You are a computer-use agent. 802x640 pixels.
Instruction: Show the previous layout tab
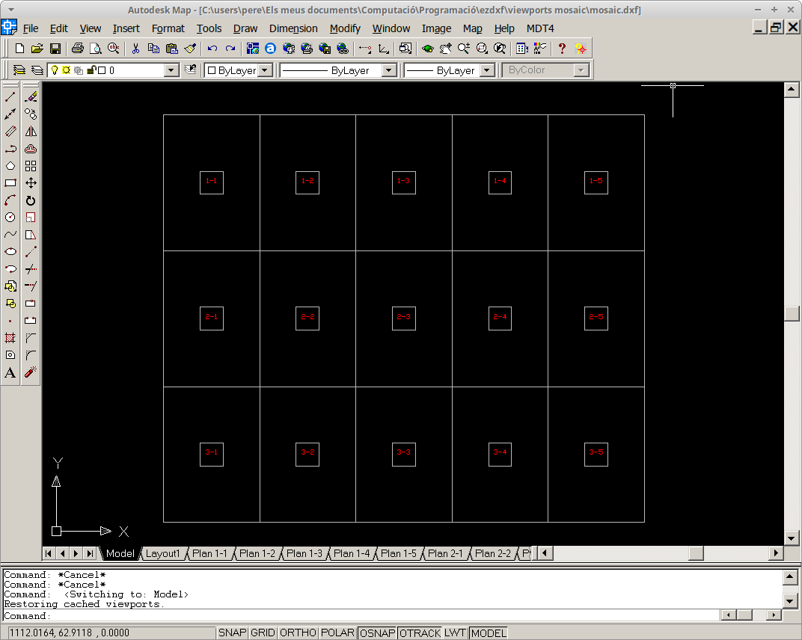[62, 553]
